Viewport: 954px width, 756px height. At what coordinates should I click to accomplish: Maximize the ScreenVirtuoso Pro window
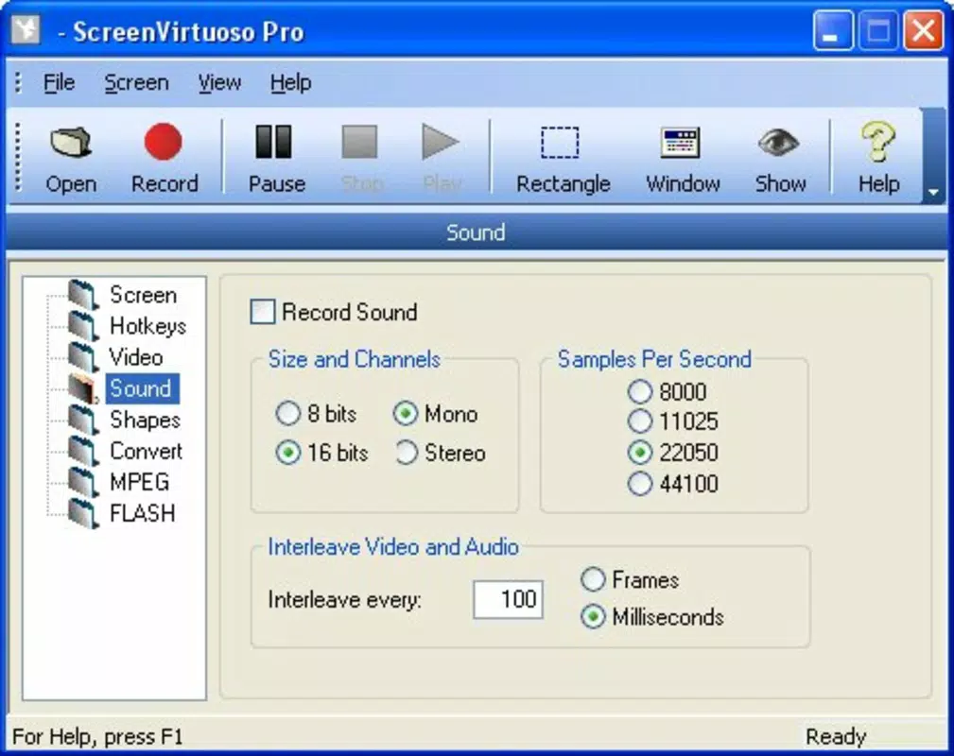click(878, 30)
